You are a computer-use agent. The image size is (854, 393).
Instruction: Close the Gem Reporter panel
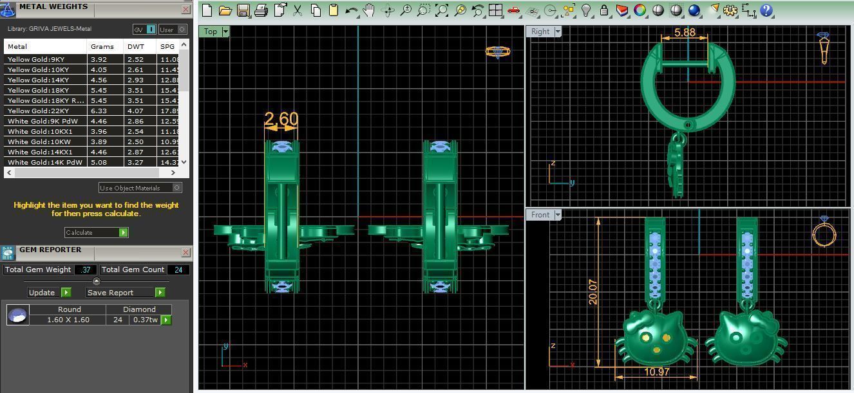(185, 252)
